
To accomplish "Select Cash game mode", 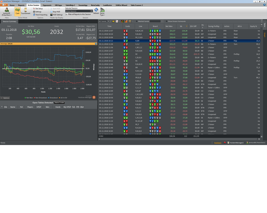I will [x=18, y=11].
